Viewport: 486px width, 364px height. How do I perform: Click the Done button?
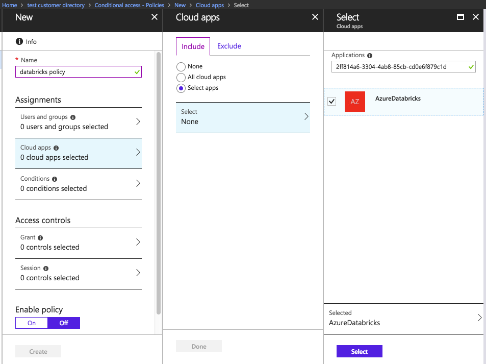tap(198, 346)
